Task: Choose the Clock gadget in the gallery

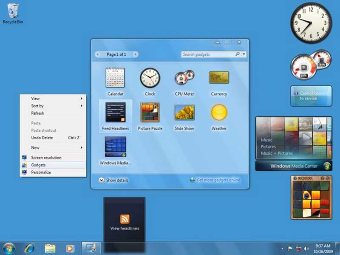Action: tap(150, 78)
